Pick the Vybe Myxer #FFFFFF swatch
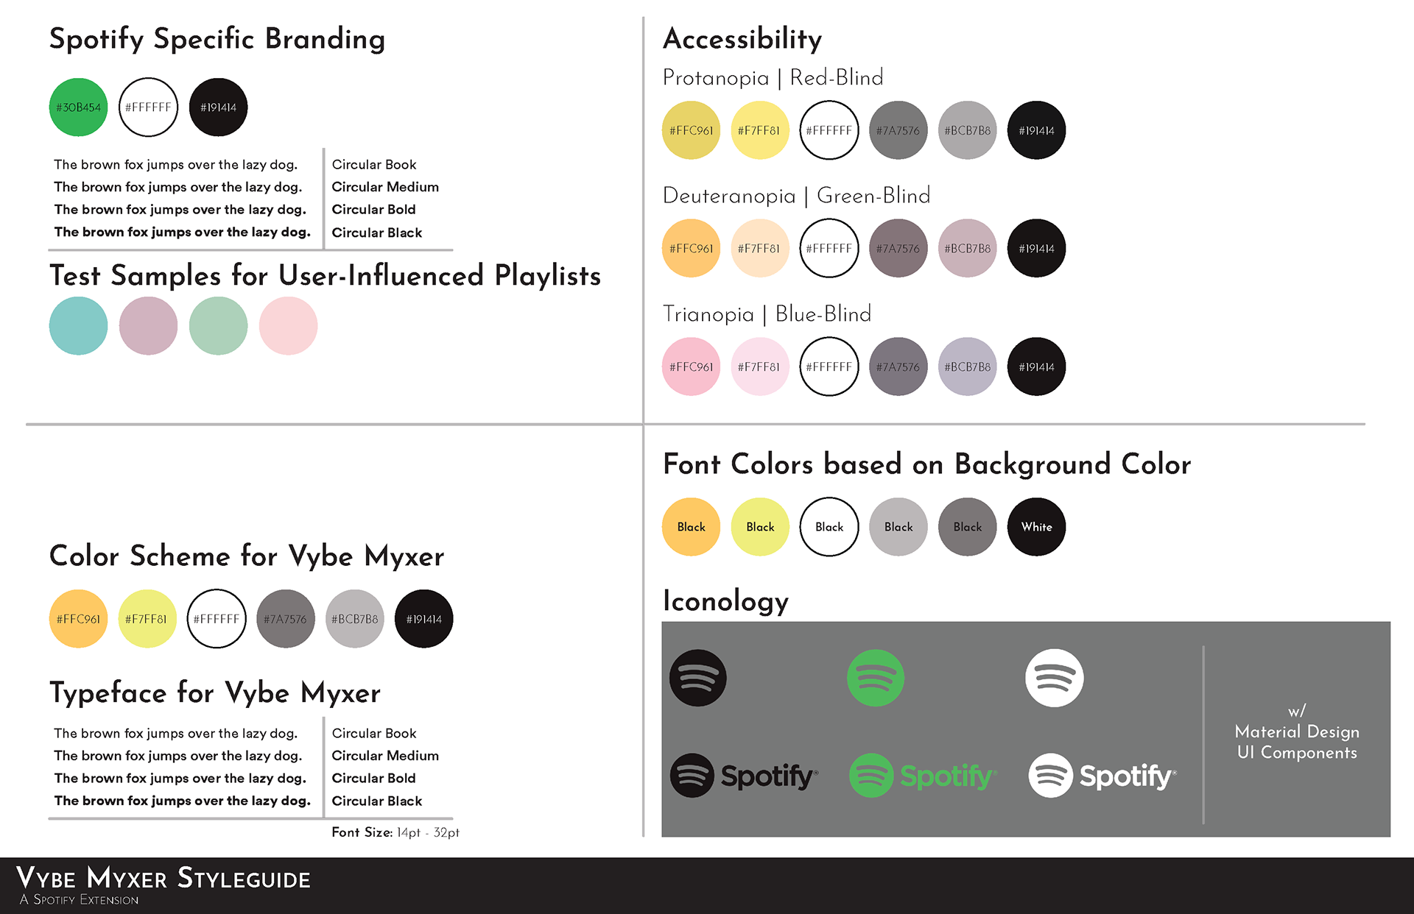The width and height of the screenshot is (1414, 914). (x=217, y=619)
